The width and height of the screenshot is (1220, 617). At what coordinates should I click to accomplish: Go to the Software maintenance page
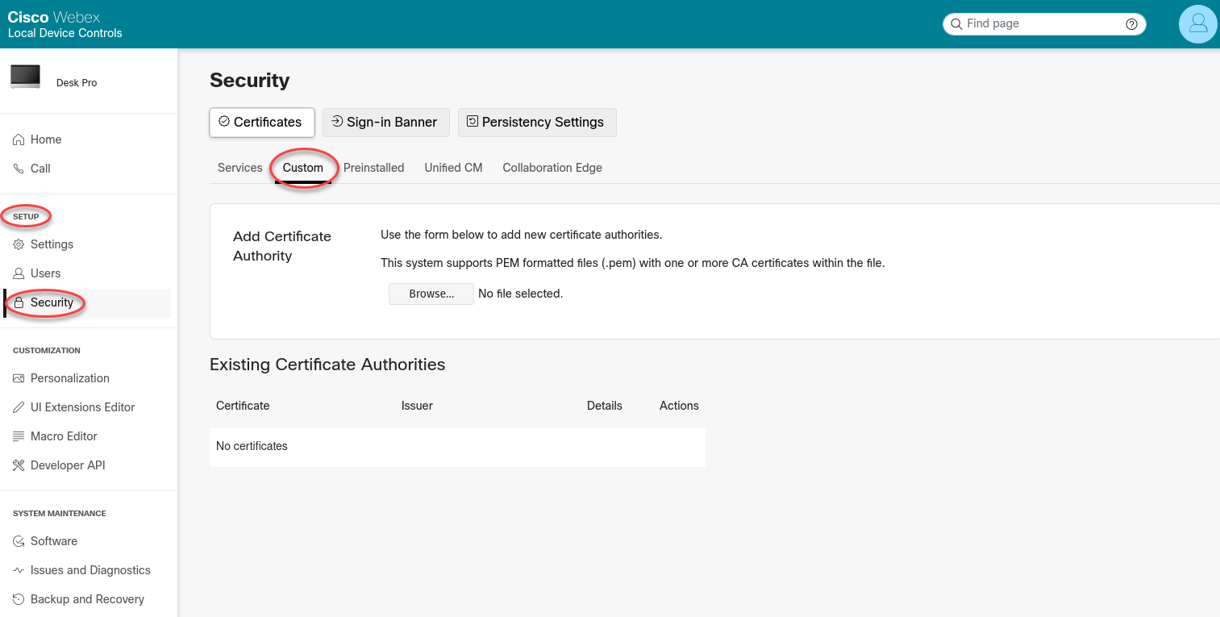pos(54,541)
